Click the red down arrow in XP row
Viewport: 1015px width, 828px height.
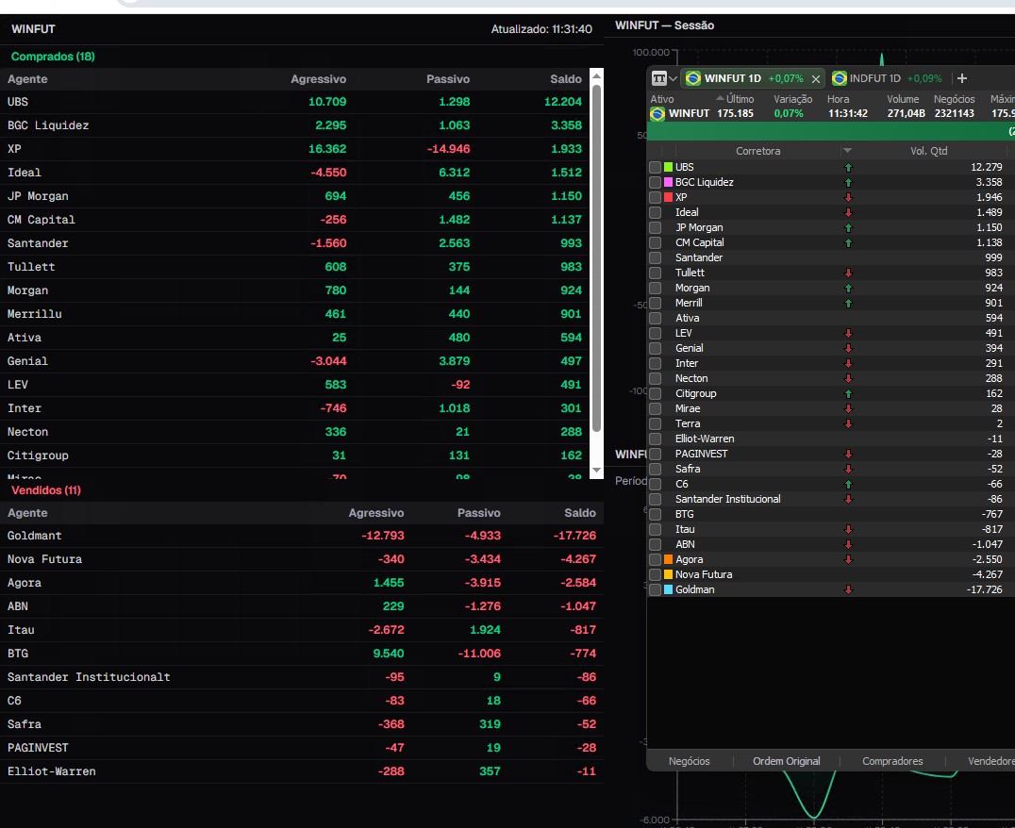point(848,197)
